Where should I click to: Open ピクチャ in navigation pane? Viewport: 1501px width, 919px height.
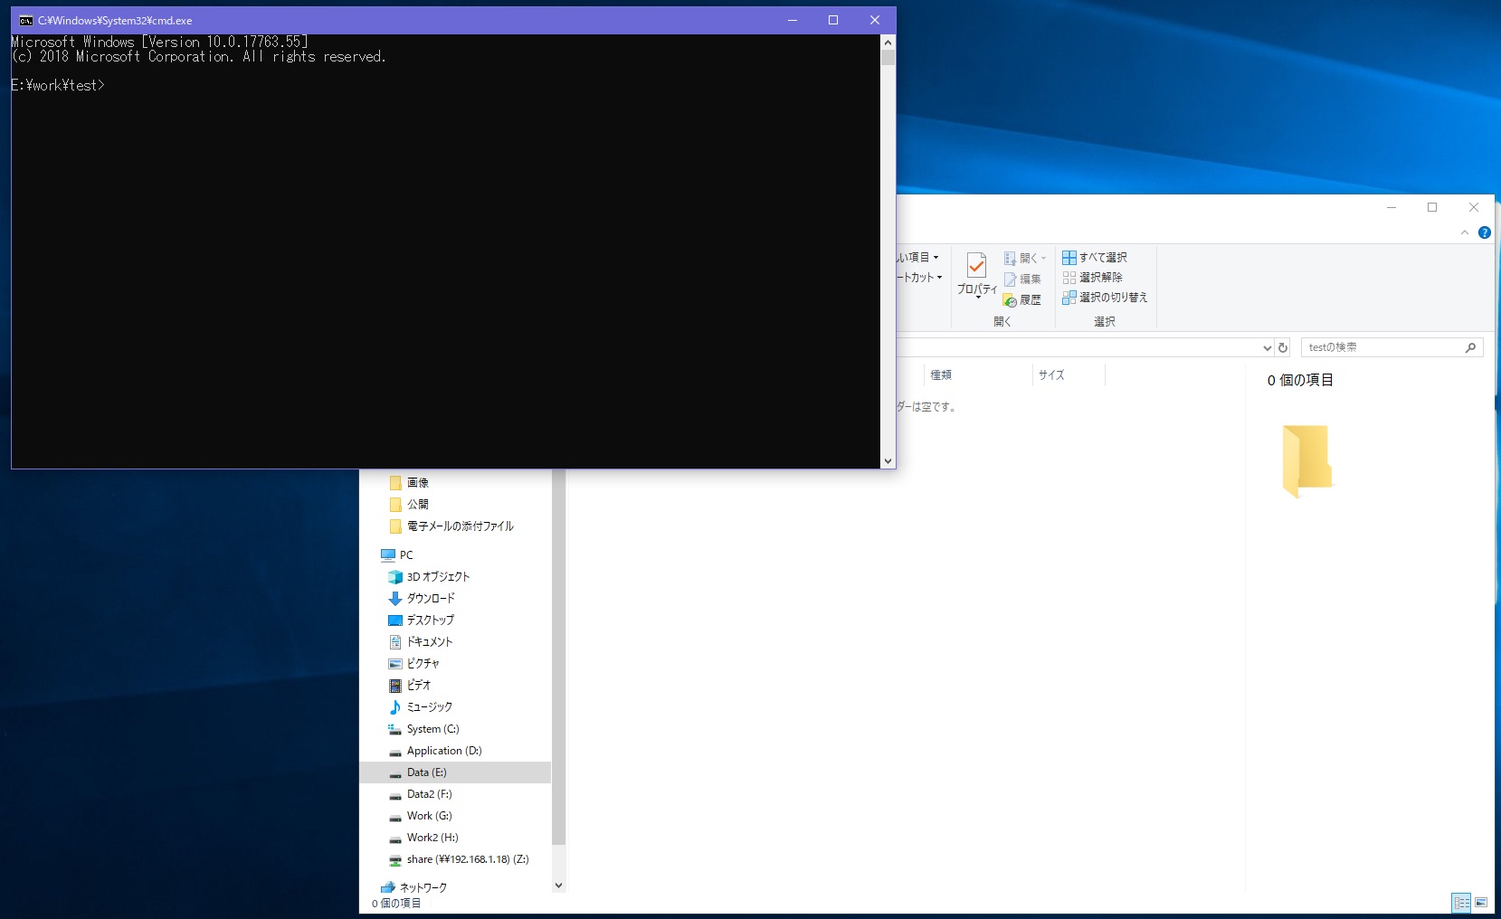414,664
